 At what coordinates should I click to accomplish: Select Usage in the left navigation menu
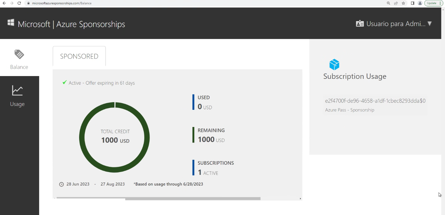[17, 104]
